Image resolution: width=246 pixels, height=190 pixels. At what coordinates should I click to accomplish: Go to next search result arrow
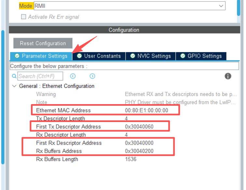click(x=93, y=76)
